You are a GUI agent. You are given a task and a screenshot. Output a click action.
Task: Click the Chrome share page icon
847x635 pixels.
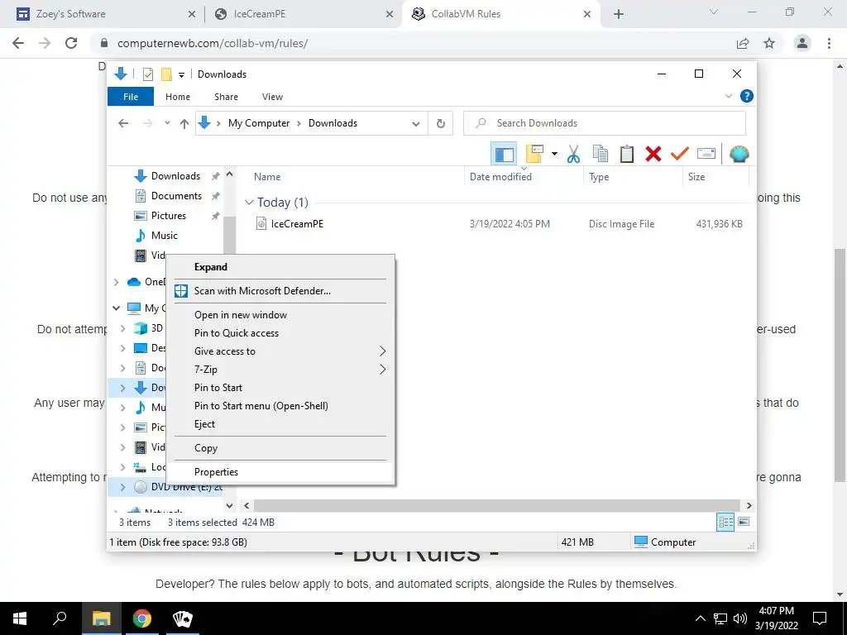[x=743, y=43]
